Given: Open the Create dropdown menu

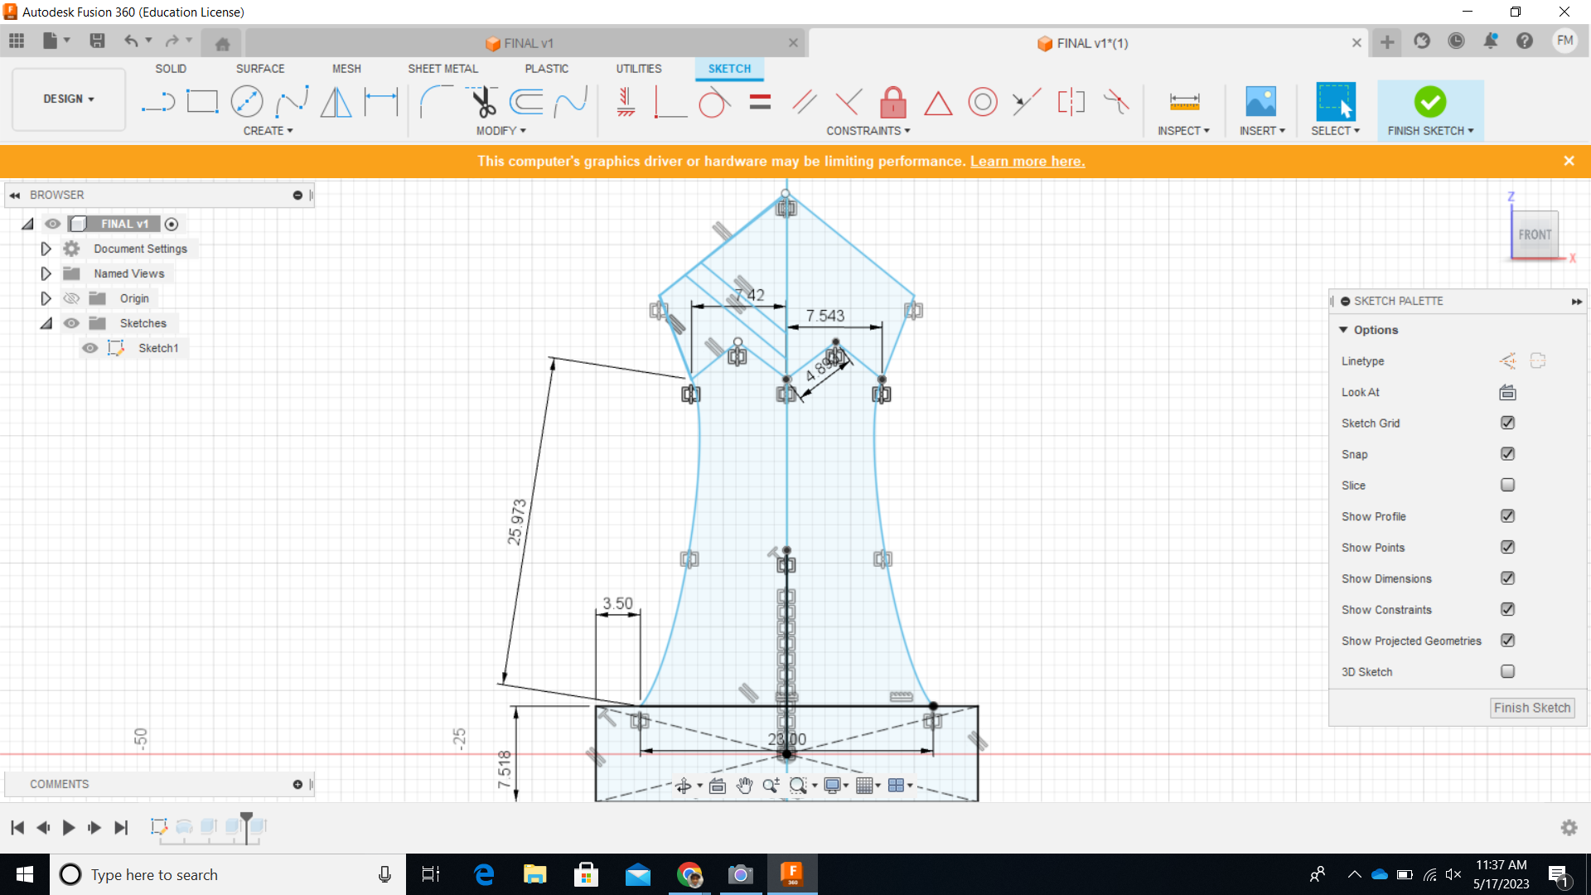Looking at the screenshot, I should pyautogui.click(x=267, y=130).
